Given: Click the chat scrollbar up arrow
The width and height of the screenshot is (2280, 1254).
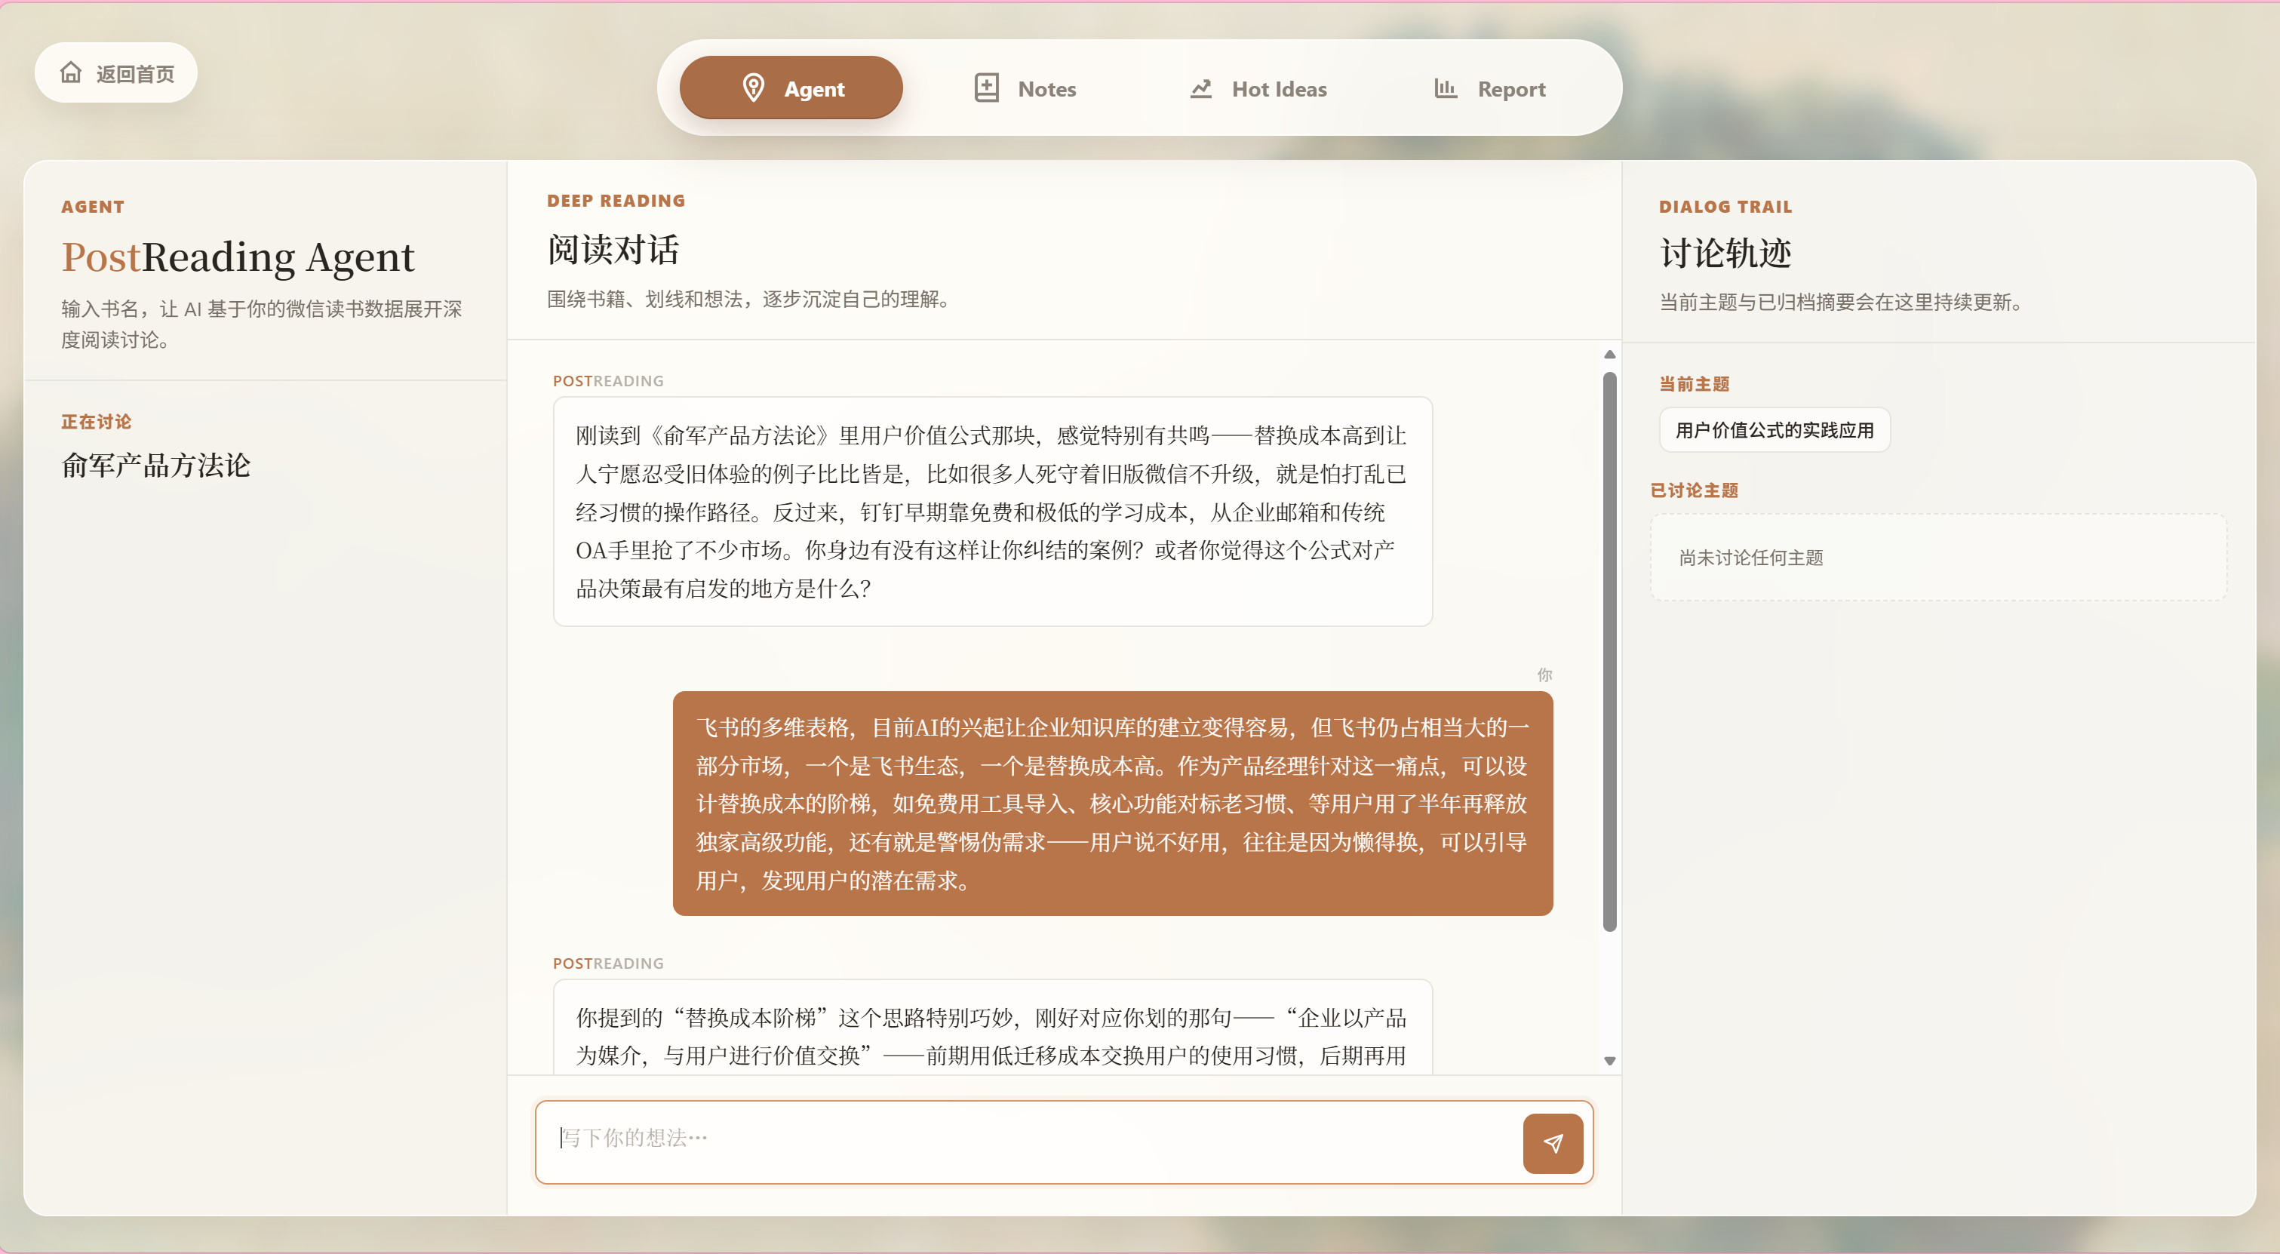Looking at the screenshot, I should (1609, 354).
